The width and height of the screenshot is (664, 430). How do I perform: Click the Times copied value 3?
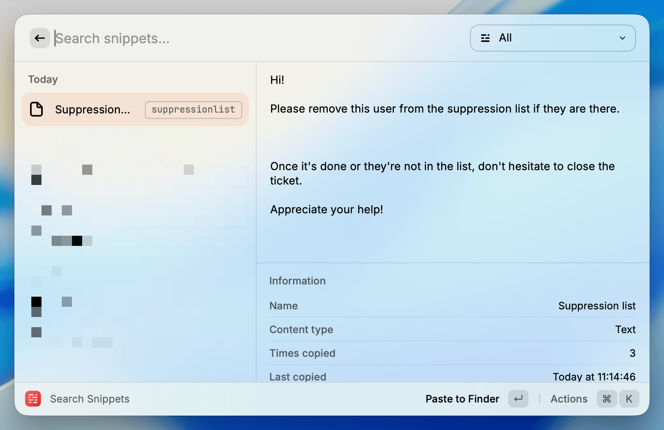click(x=632, y=353)
